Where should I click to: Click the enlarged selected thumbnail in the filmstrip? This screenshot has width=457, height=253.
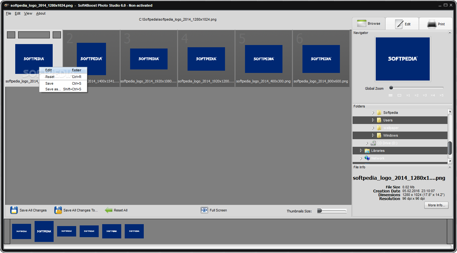(44, 231)
